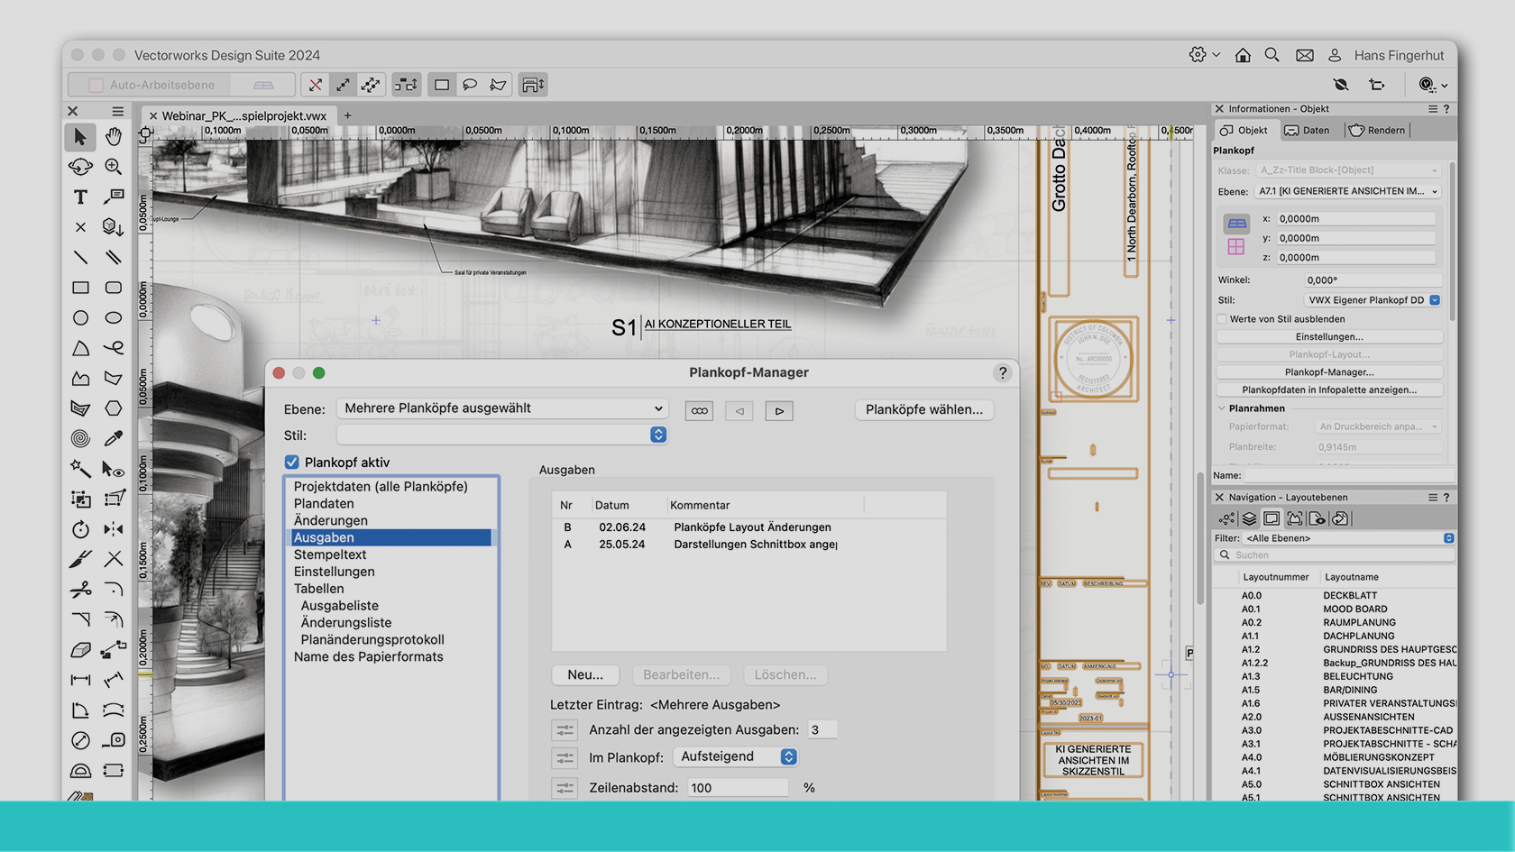The image size is (1515, 852).
Task: Open the Im Plankopf Aufsteigend dropdown
Action: tap(737, 756)
